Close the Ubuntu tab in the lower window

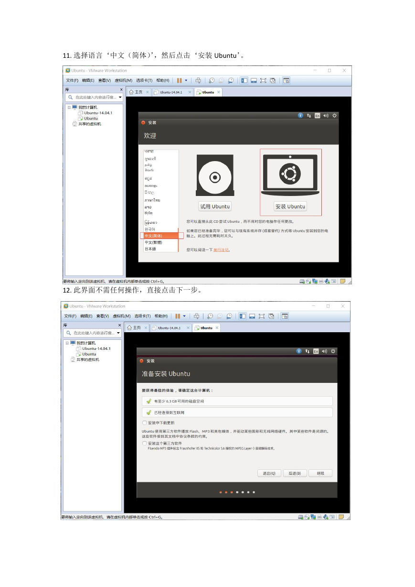tap(217, 328)
